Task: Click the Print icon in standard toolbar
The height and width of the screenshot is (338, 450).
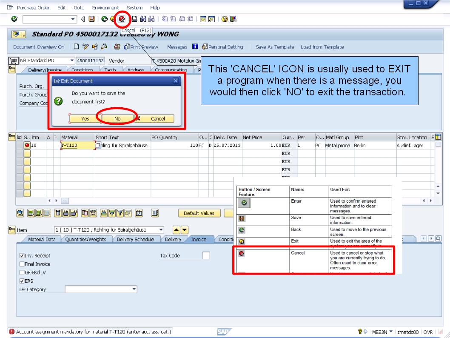Action: click(134, 19)
